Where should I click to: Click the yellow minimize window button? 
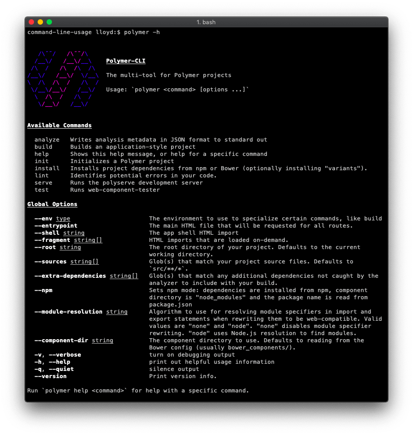tap(40, 22)
